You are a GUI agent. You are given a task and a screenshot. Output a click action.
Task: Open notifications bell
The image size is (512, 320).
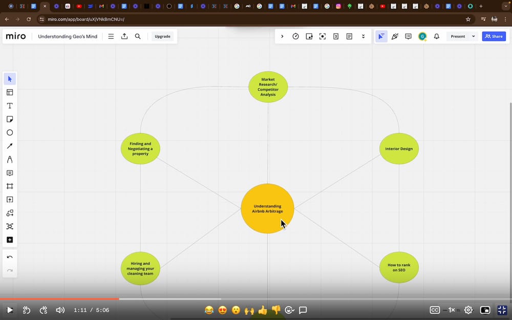(437, 36)
